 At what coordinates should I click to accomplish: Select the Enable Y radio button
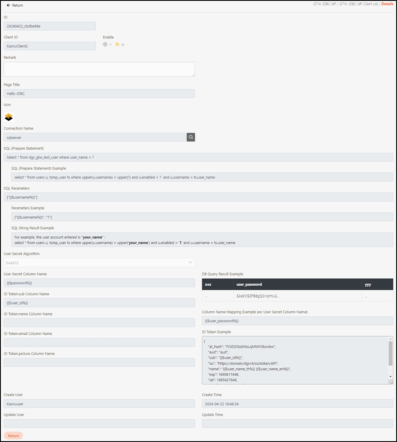[x=105, y=44]
